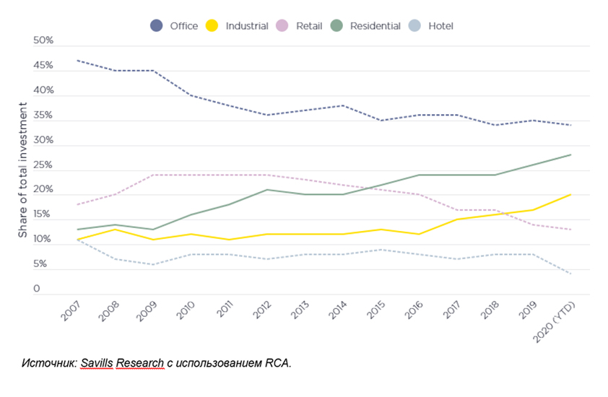This screenshot has height=397, width=608.
Task: Toggle the Industrial series legend label
Action: pyautogui.click(x=247, y=26)
